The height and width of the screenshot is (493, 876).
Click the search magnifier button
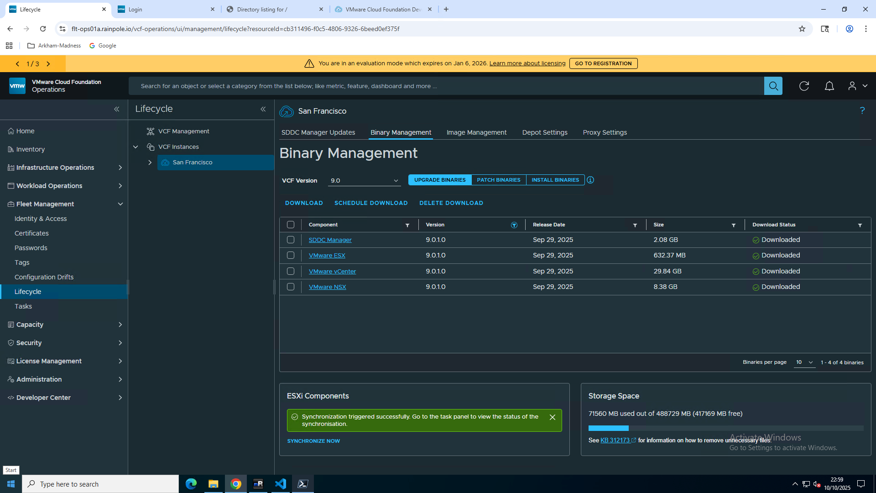[773, 86]
